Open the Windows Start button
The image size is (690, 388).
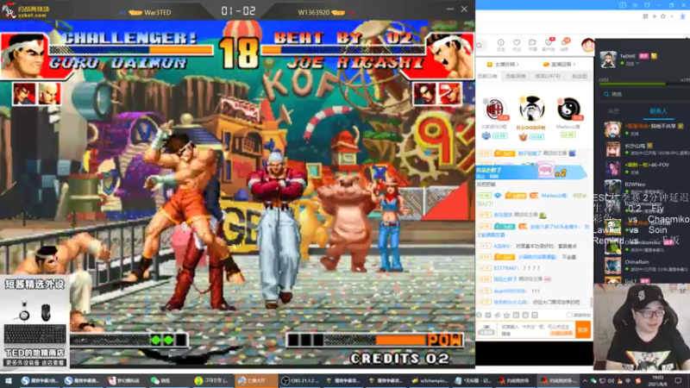[8, 380]
